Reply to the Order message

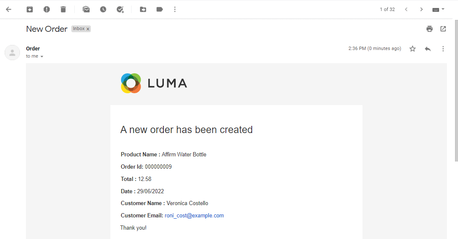point(428,49)
